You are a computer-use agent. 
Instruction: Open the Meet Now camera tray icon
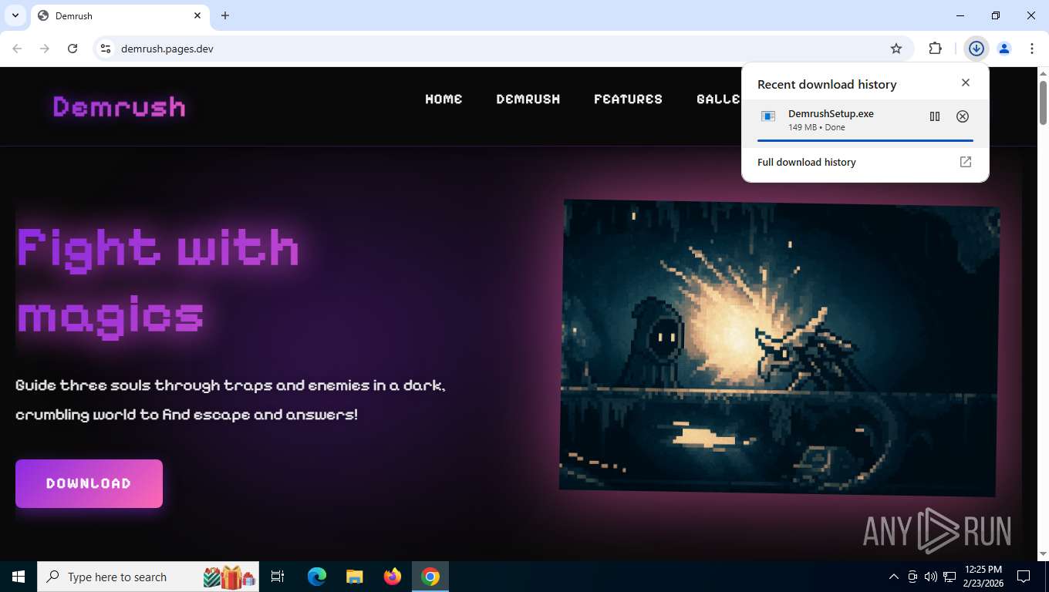pos(912,577)
